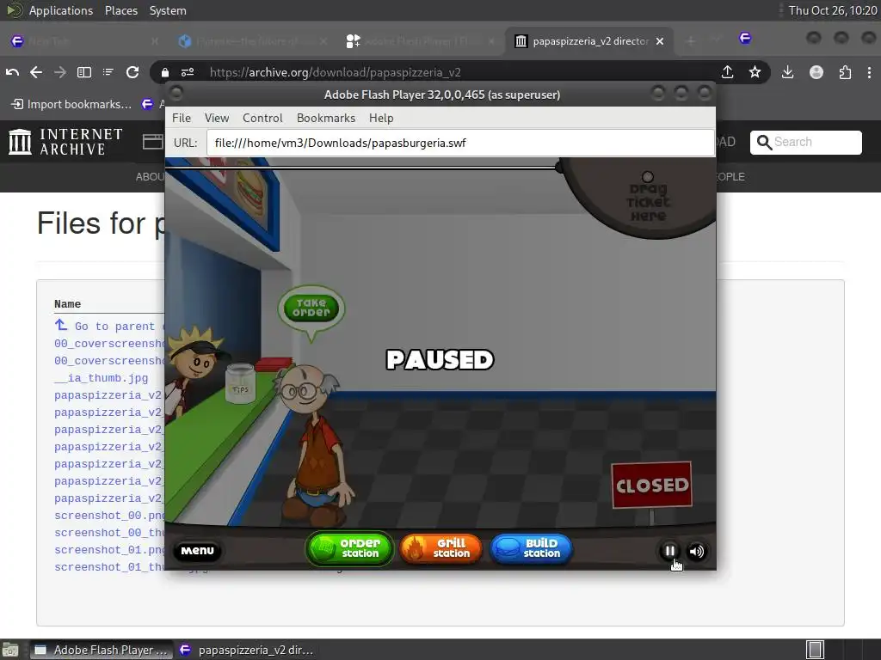Image resolution: width=881 pixels, height=660 pixels.
Task: Click the Go to parent directory link
Action: (109, 326)
